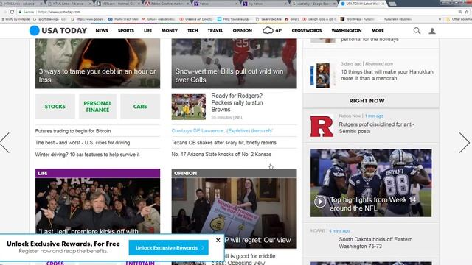Image resolution: width=472 pixels, height=265 pixels.
Task: Click the USA TODAY logo
Action: 58,31
